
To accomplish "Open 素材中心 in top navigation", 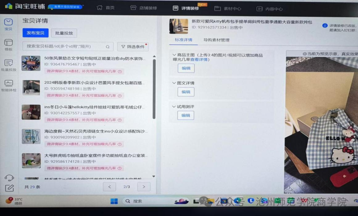I will point(228,9).
